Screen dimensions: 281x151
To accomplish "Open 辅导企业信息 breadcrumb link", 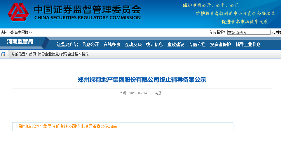I will point(48,54).
